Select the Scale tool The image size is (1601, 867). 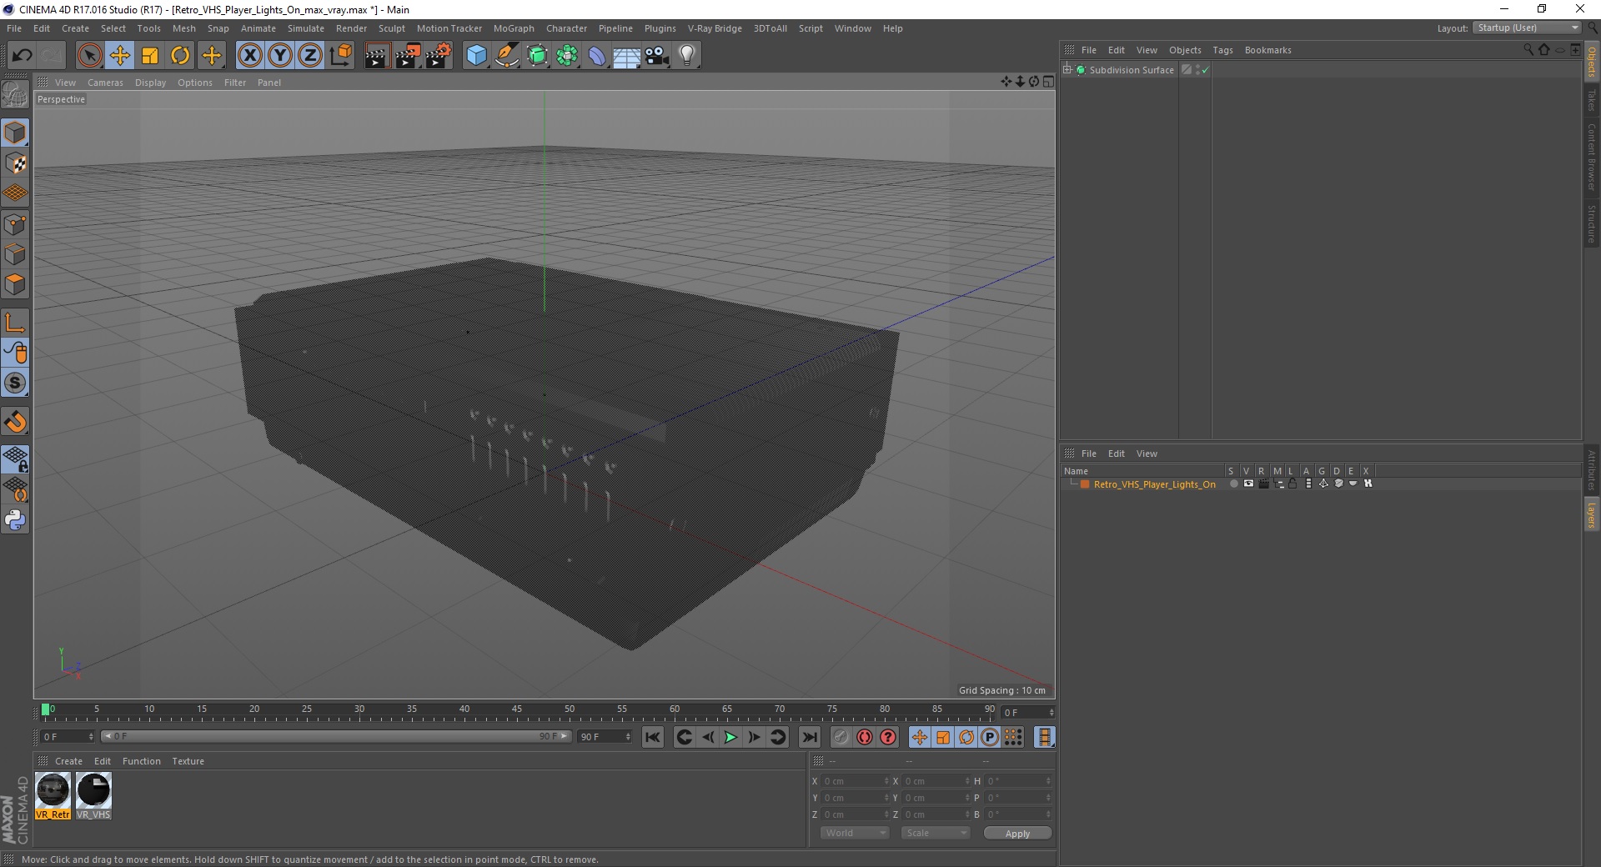(x=150, y=56)
